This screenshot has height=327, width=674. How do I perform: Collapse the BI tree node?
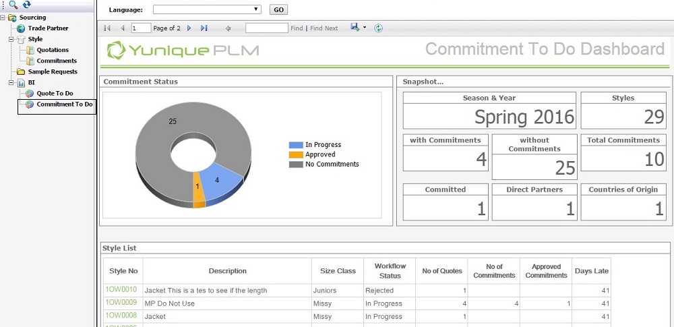click(11, 83)
